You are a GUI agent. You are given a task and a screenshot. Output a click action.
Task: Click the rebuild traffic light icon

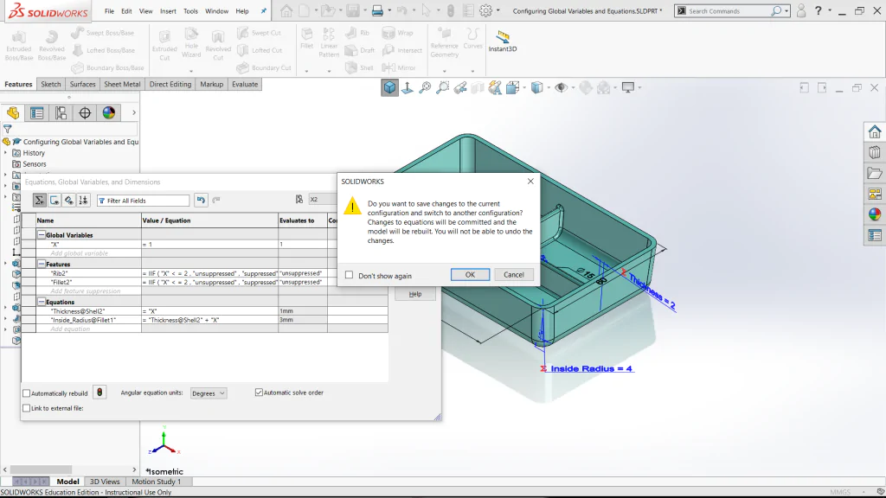[x=100, y=393]
